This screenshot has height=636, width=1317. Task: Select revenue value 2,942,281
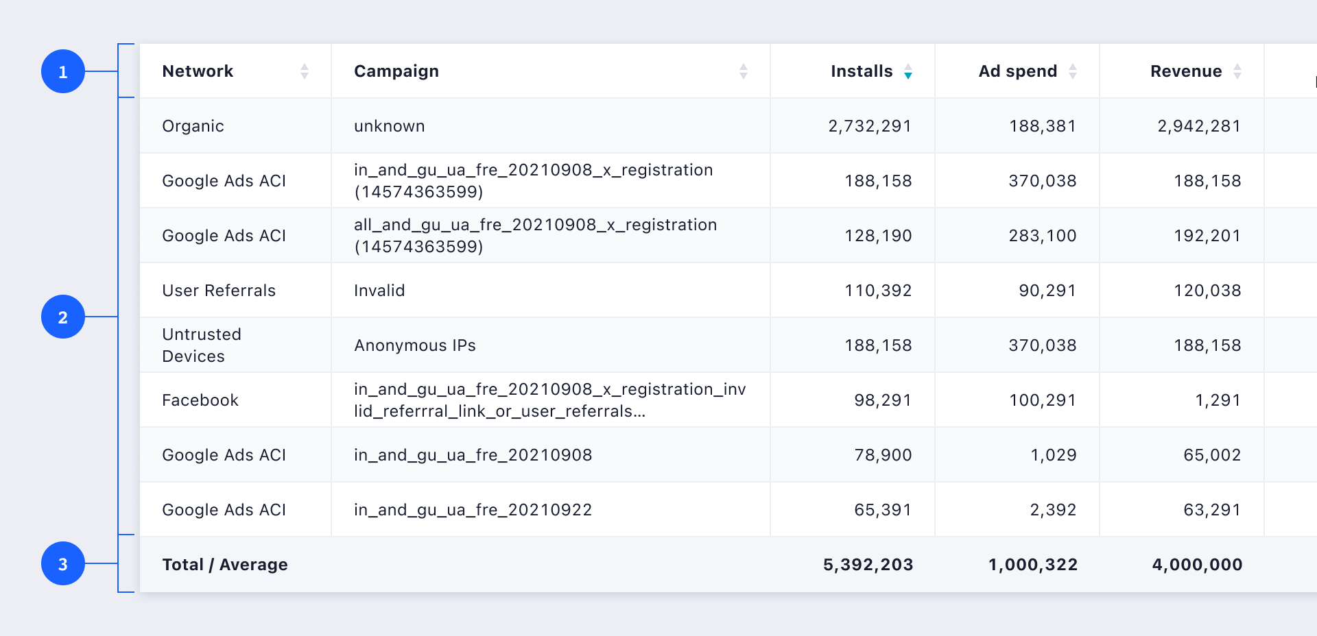point(1199,126)
